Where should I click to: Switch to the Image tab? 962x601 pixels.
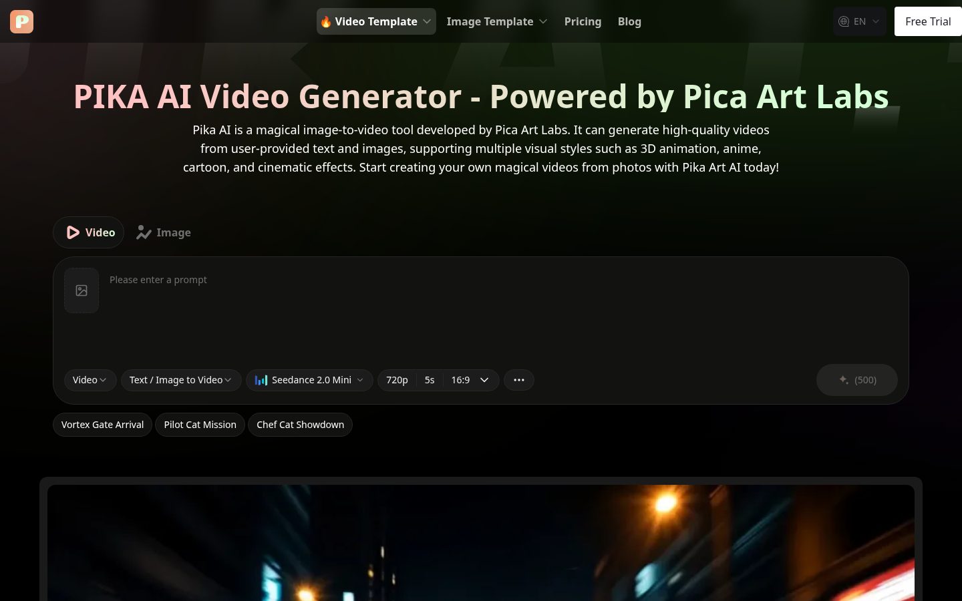pos(164,232)
